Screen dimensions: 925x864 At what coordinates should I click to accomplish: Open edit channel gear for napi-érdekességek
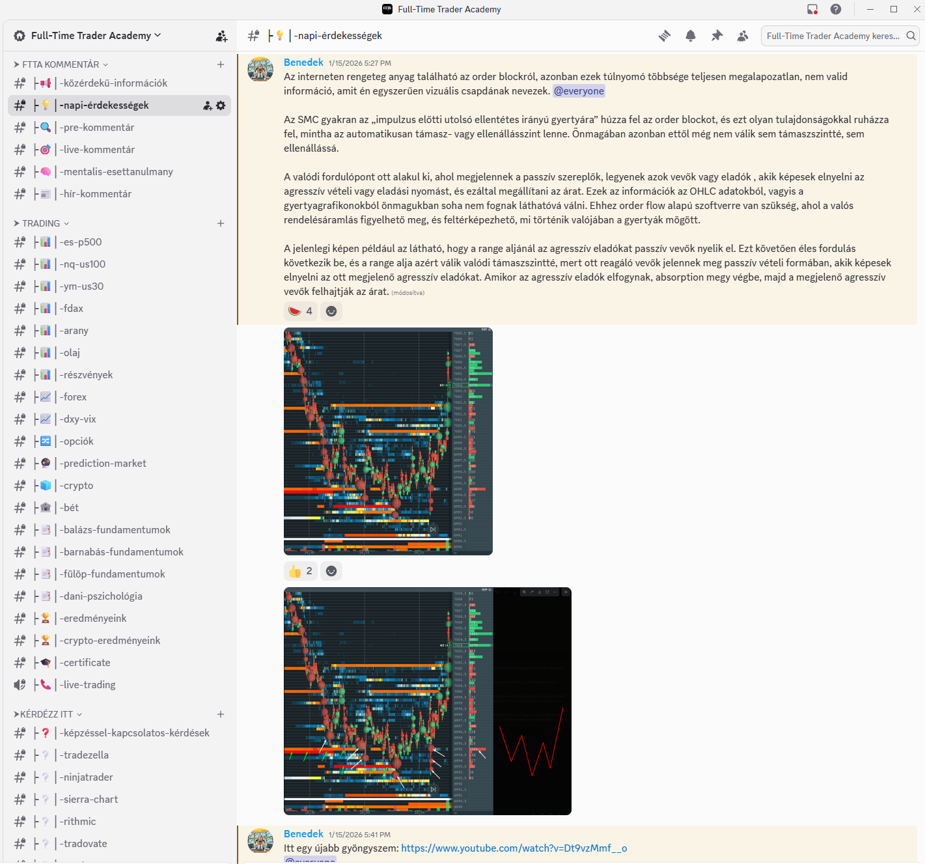pos(221,105)
